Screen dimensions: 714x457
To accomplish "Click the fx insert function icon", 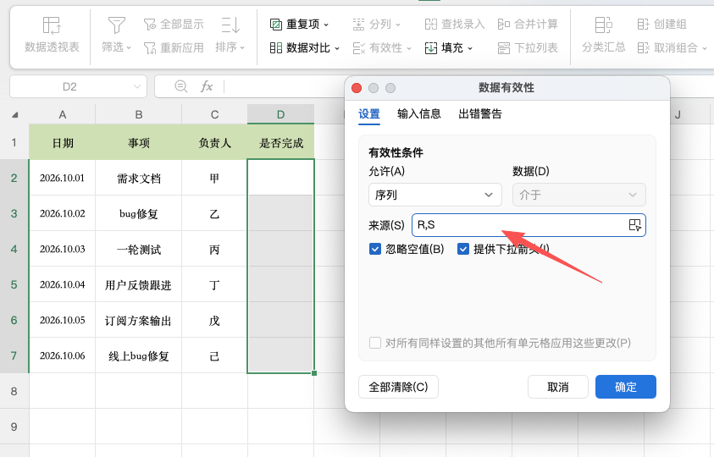I will [x=207, y=86].
